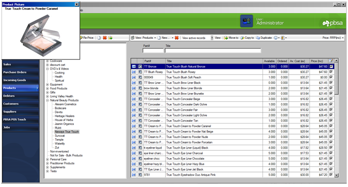Show picture icon for part 000049 row
The width and height of the screenshot is (348, 187).
[140, 77]
